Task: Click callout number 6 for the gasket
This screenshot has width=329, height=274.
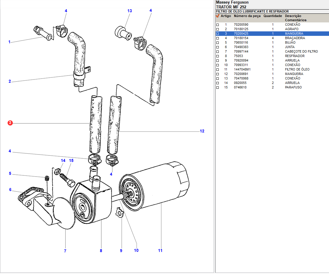Action: [10, 190]
